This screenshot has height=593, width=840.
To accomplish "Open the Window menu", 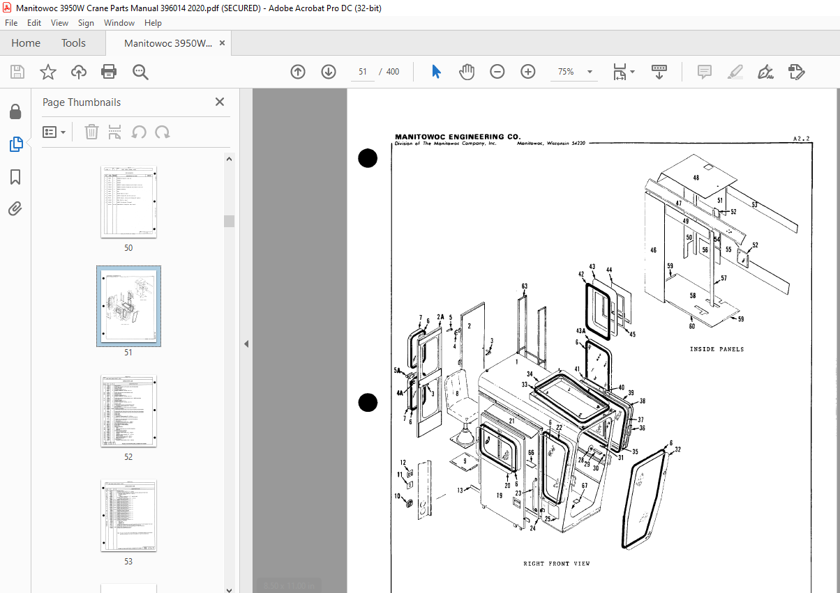I will [119, 23].
